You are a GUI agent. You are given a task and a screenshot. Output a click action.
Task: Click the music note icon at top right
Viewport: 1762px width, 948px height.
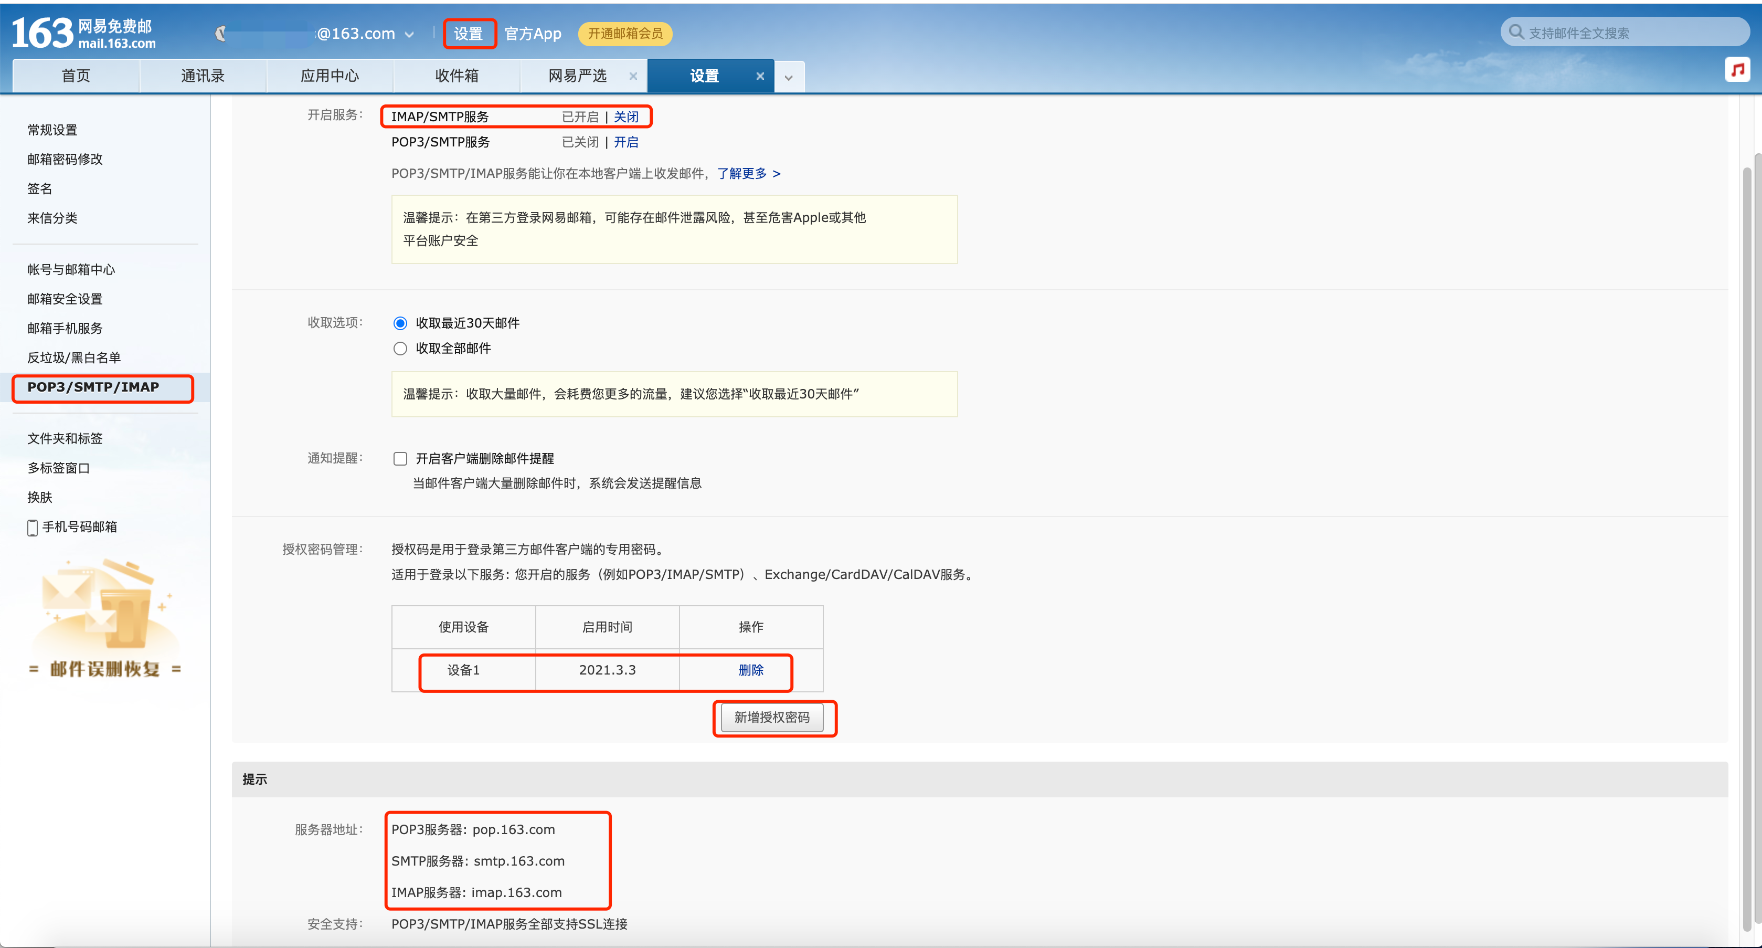(1738, 69)
